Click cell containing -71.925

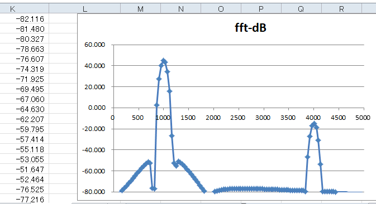click(x=24, y=79)
